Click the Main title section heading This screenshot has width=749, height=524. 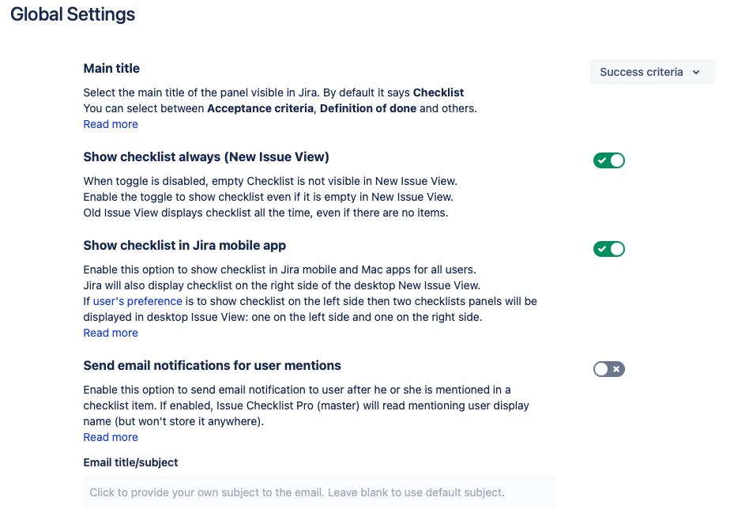[111, 69]
